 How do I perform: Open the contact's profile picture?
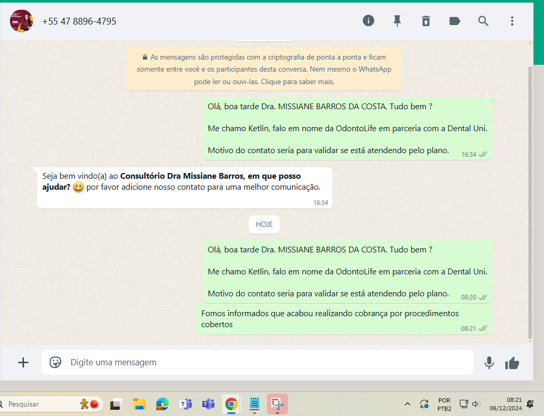click(21, 21)
